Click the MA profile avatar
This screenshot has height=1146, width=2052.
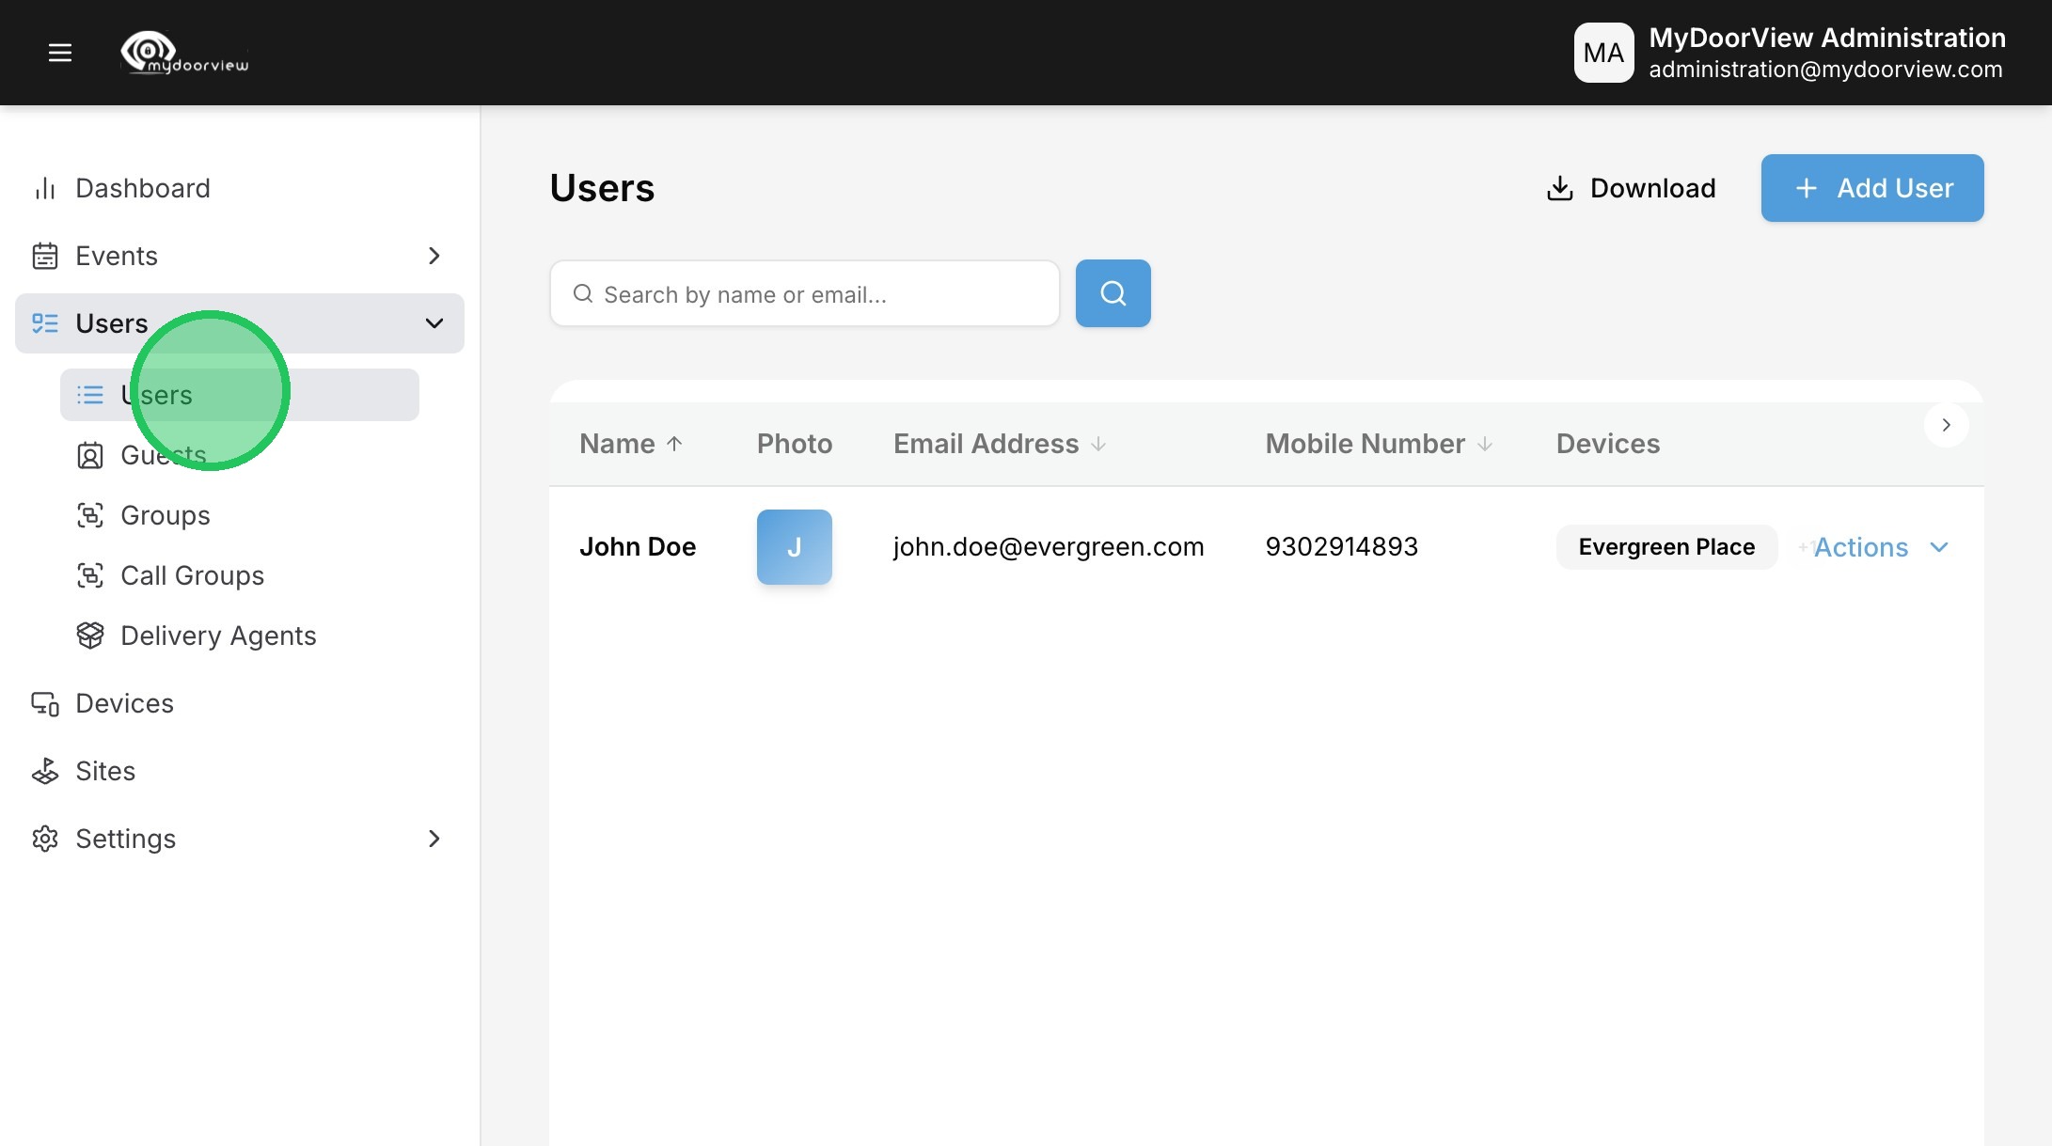coord(1603,53)
